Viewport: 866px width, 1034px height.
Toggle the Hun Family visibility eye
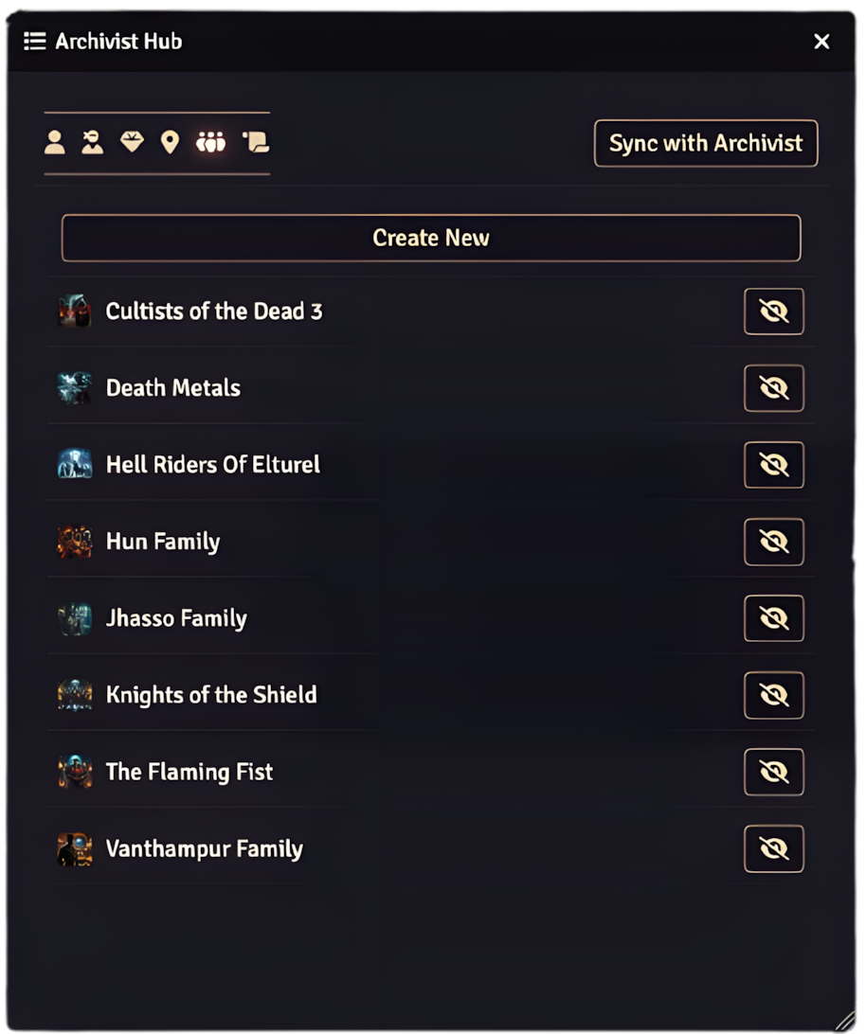(x=773, y=542)
